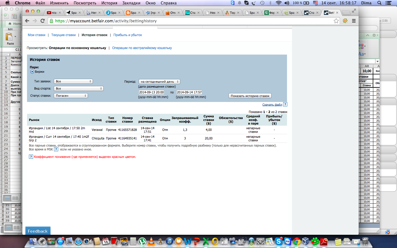Open the Период dropdown

pyautogui.click(x=159, y=82)
